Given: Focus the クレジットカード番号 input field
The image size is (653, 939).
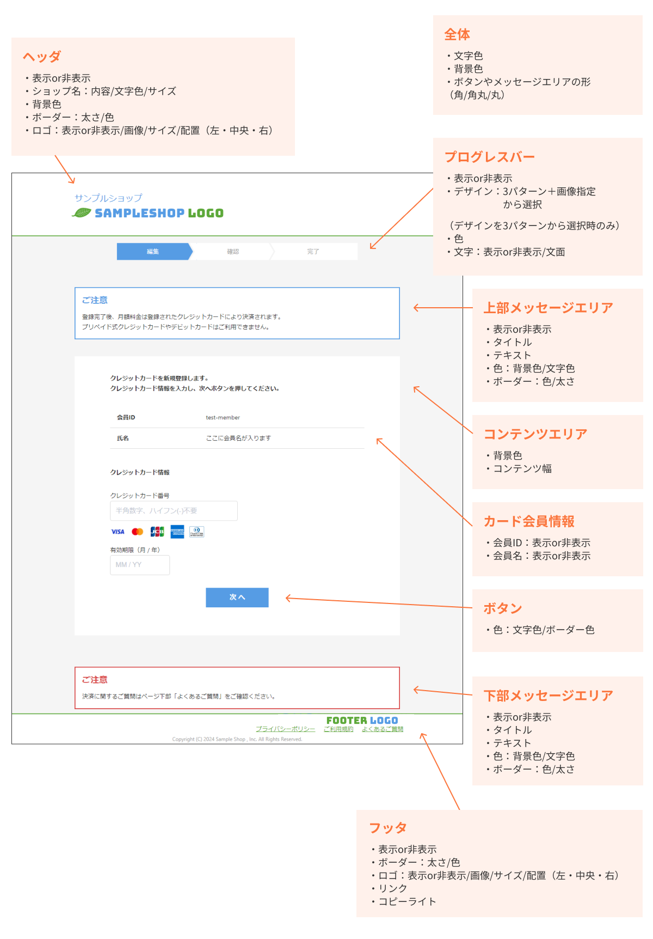Looking at the screenshot, I should [174, 511].
